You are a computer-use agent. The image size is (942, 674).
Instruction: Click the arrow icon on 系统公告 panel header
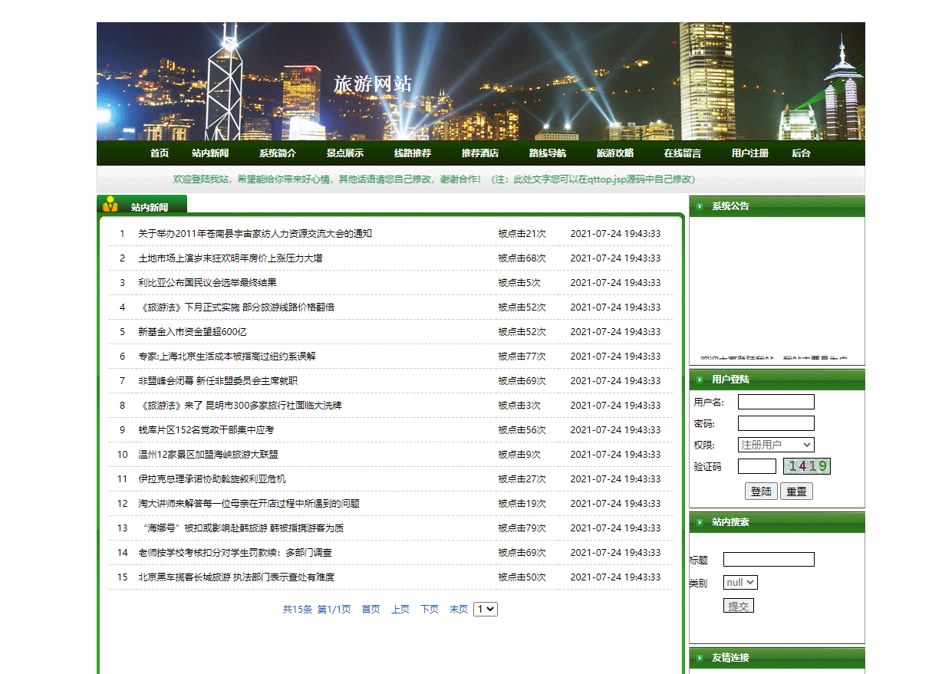coord(699,205)
